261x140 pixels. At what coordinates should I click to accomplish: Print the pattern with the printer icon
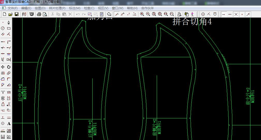[x=39, y=14]
